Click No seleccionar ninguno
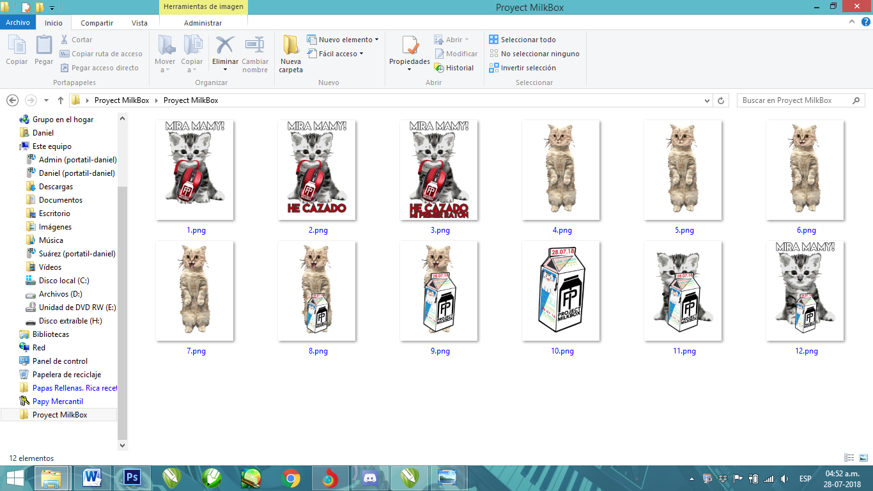 point(534,54)
